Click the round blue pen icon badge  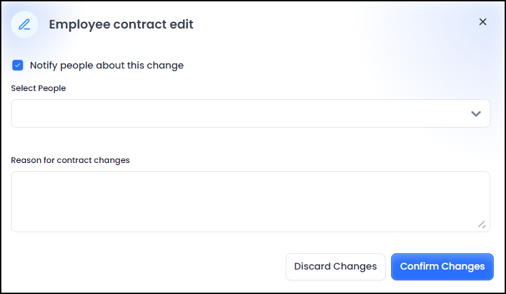[24, 24]
